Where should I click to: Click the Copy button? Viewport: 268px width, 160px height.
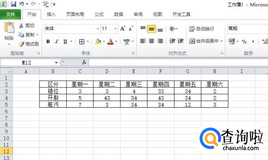(26, 35)
